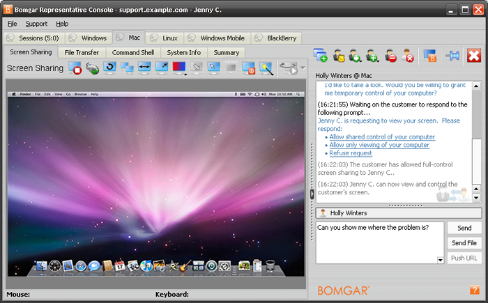Click the Push URL button

464,258
